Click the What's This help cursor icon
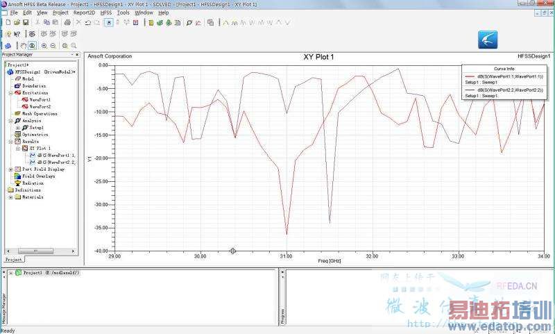Image resolution: width=555 pixels, height=334 pixels. [17, 34]
